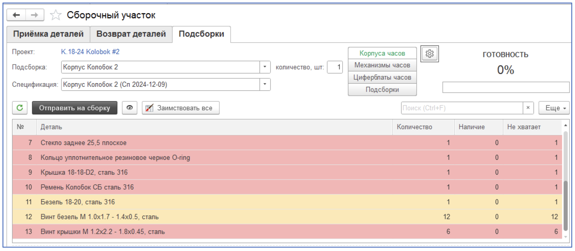This screenshot has width=575, height=251.
Task: Expand the Спецификация dropdown list
Action: 265,84
